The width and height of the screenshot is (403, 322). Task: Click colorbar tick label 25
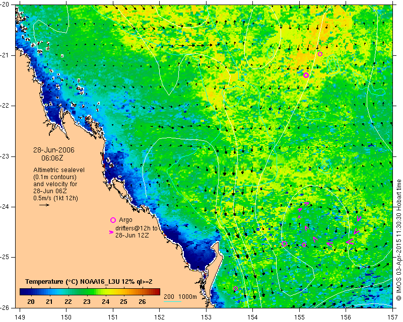pyautogui.click(x=123, y=302)
